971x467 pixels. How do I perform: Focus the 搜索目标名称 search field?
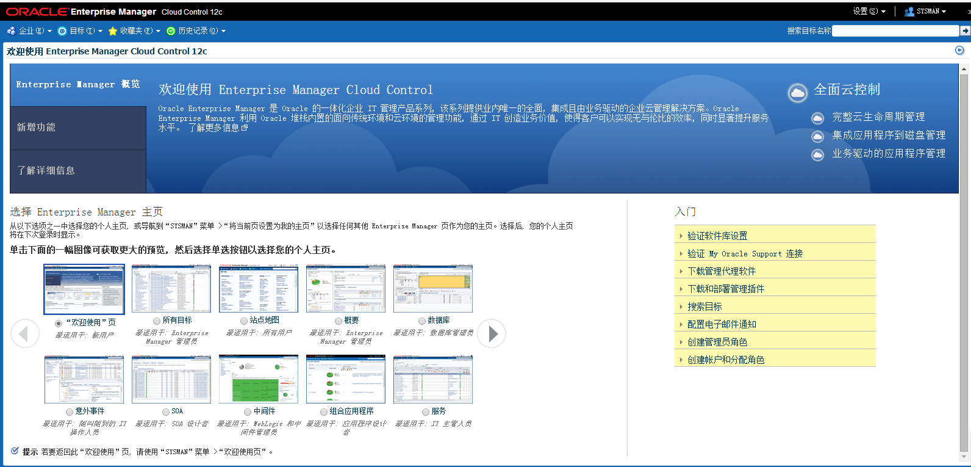(x=895, y=31)
